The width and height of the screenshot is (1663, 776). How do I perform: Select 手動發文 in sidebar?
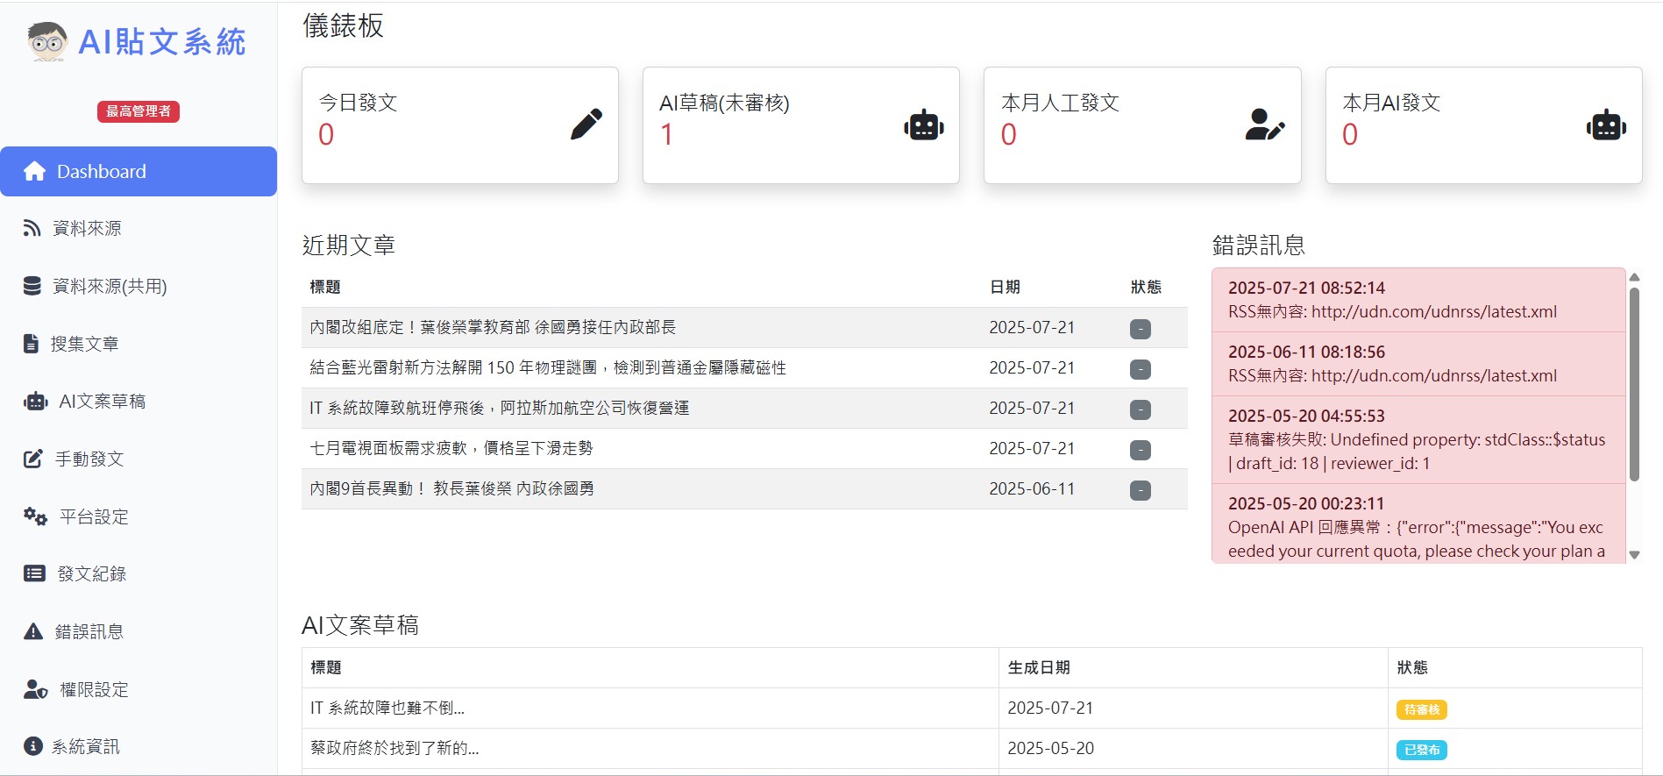tap(139, 459)
